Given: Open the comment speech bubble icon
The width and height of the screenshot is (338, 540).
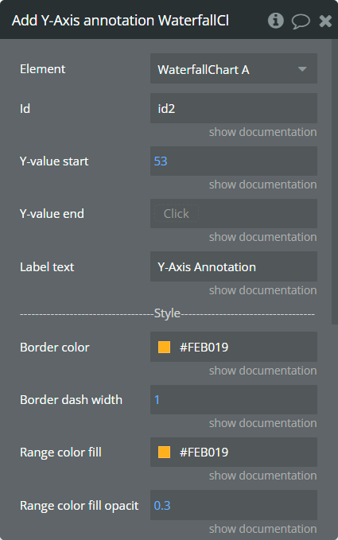Looking at the screenshot, I should point(301,21).
